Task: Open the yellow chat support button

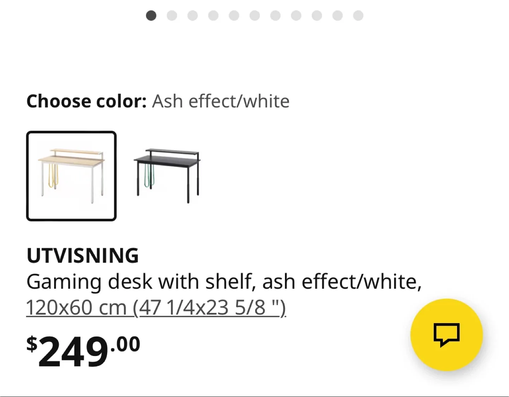Action: (x=446, y=335)
